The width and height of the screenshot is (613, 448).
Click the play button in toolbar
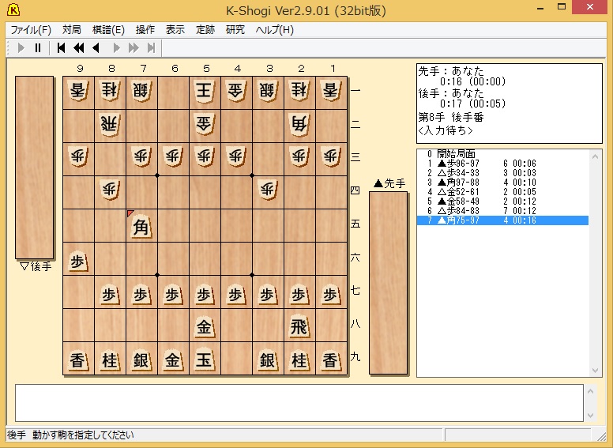tap(21, 48)
